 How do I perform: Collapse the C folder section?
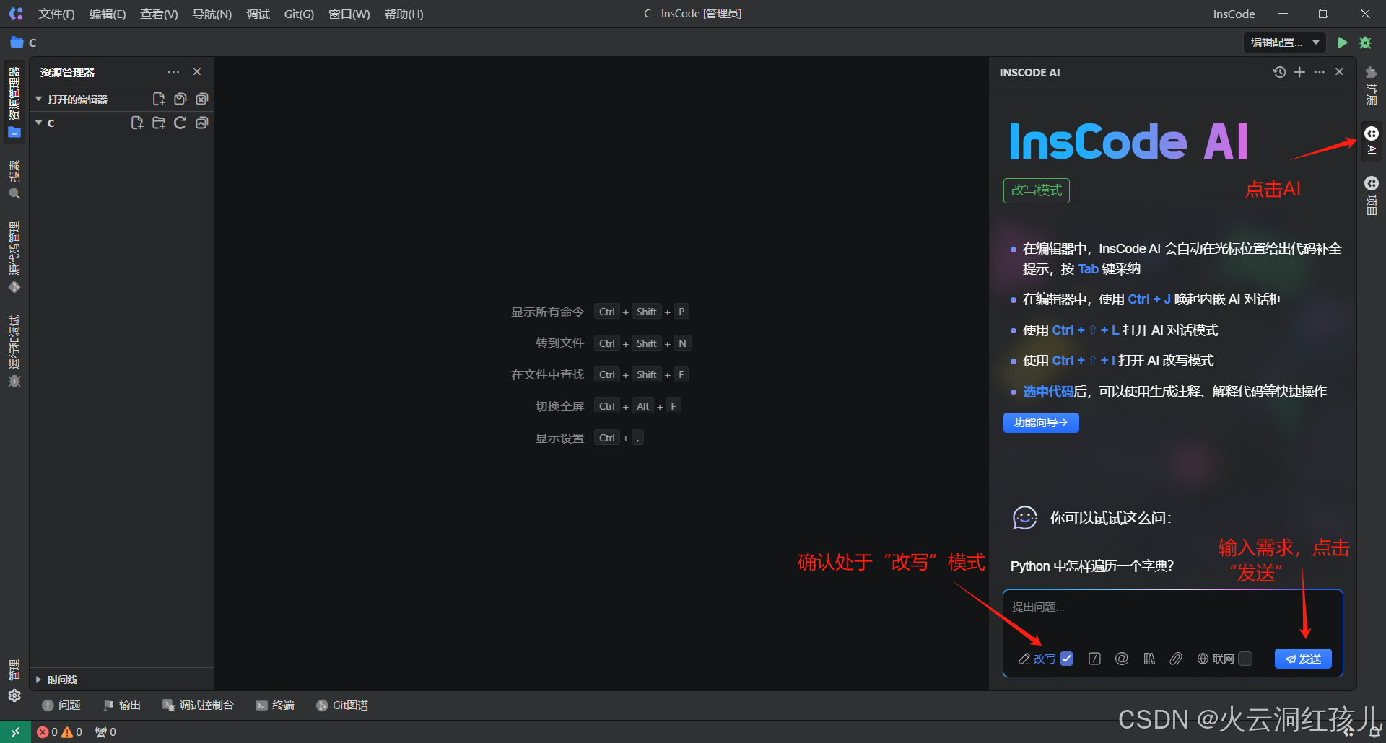39,123
